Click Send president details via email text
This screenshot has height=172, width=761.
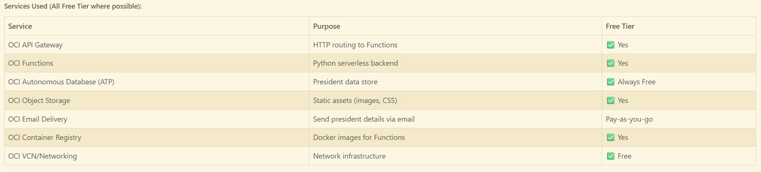click(x=364, y=119)
